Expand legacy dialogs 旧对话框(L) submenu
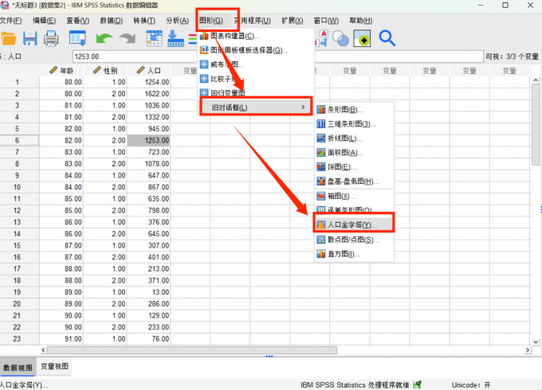 pyautogui.click(x=256, y=107)
